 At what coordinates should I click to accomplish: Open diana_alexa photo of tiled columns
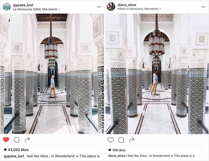coord(157,74)
